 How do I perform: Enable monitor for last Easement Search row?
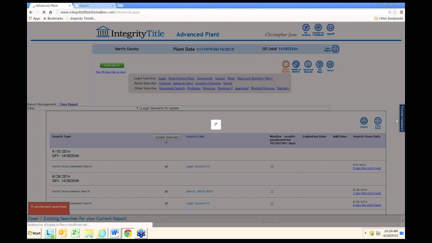272,204
